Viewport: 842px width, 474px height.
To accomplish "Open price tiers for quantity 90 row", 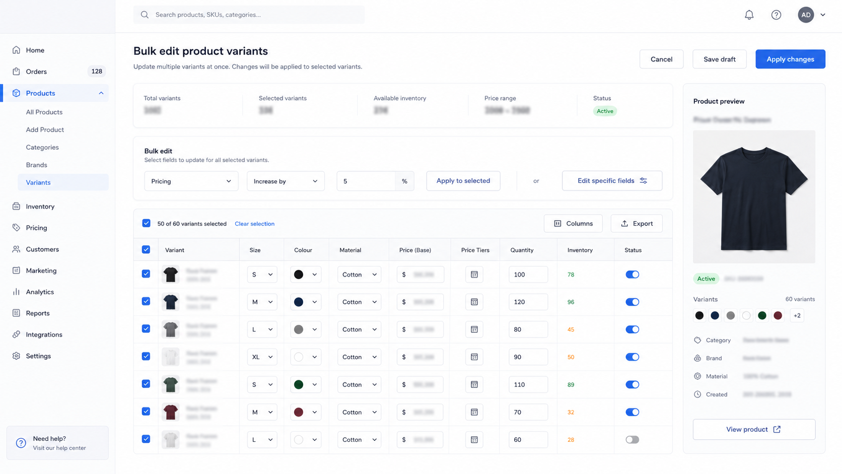I will pyautogui.click(x=474, y=357).
